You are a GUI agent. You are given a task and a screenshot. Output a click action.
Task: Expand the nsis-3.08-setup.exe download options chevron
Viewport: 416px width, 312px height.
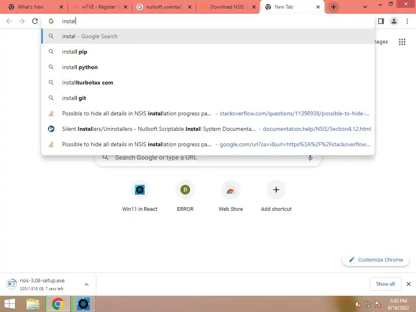[87, 284]
